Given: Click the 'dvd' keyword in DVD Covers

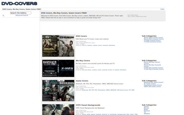Looking at the screenshot, I should 83,45.
